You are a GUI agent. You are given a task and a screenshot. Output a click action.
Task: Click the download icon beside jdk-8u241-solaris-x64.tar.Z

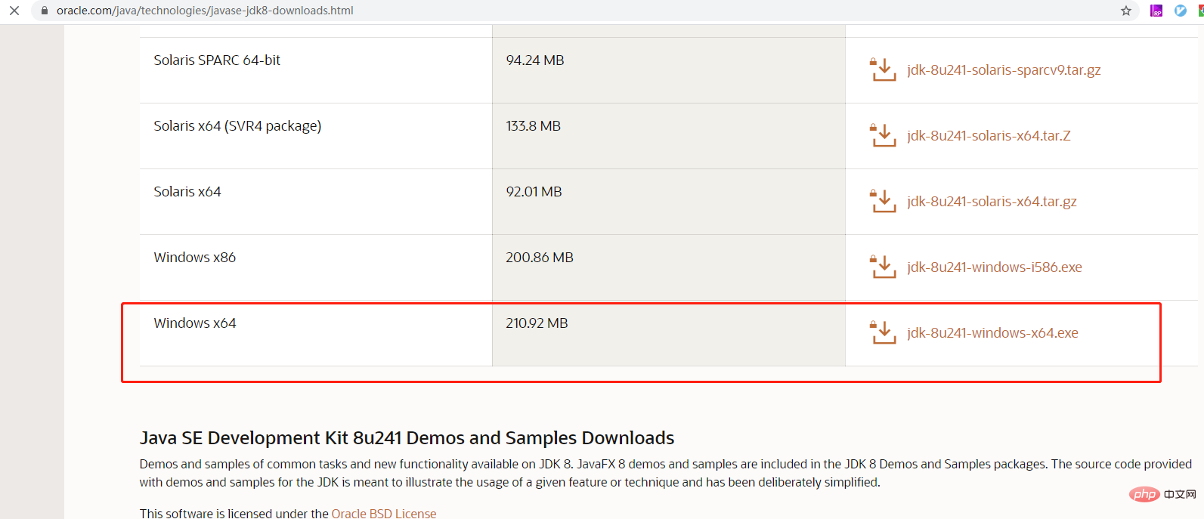[x=884, y=135]
